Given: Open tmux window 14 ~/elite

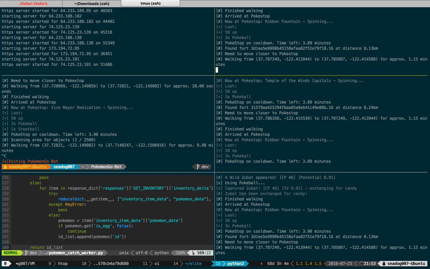Looking at the screenshot, I should (x=190, y=264).
